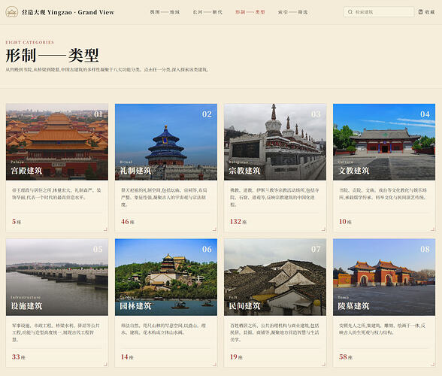The height and width of the screenshot is (376, 442).
Task: Click corner arrow icon on 设施建筑 card
Action: [105, 364]
